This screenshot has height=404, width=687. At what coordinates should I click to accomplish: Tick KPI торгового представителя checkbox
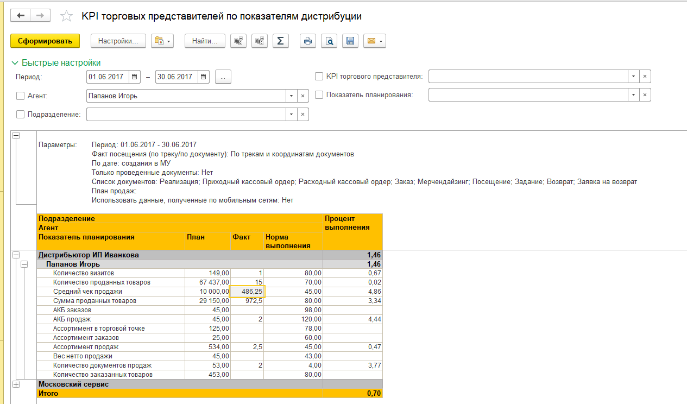pos(319,77)
